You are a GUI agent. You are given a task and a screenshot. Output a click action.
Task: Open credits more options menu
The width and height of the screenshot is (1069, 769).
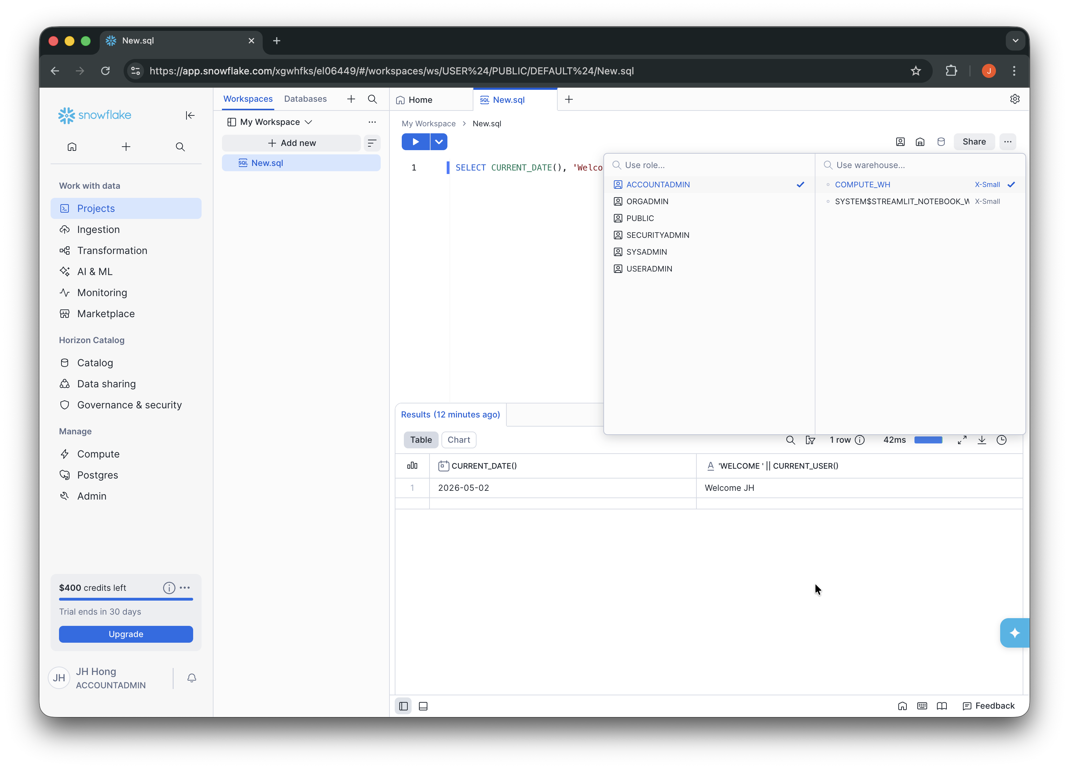(185, 588)
